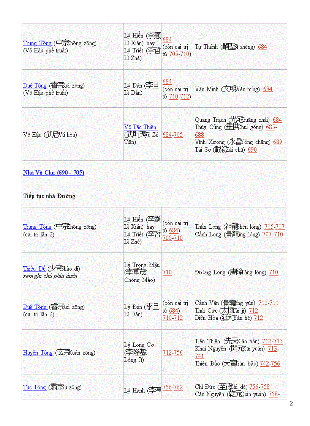Open the Túc Tông link
The width and height of the screenshot is (310, 426).
(x=35, y=387)
